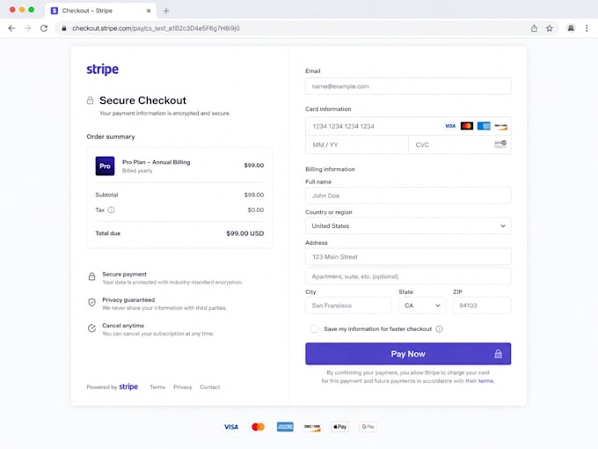Image resolution: width=598 pixels, height=449 pixels.
Task: Click the Billed yearly text
Action: point(137,171)
